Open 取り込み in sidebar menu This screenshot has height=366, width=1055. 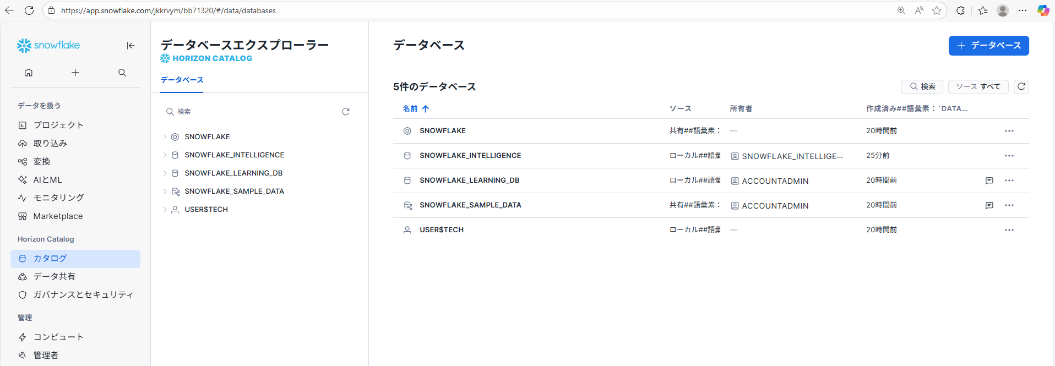pos(75,143)
